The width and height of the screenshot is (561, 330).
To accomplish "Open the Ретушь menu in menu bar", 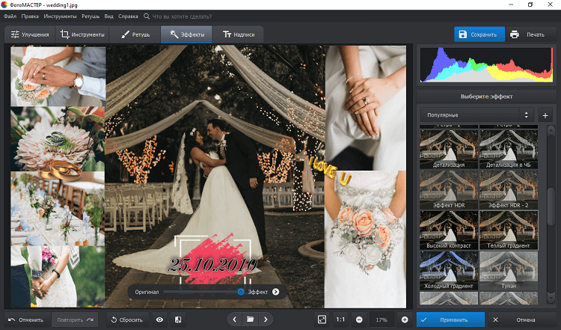I will click(x=91, y=16).
